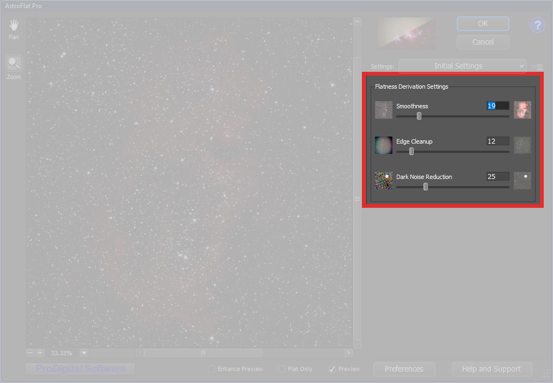Click the Edge Cleanup value field showing 12

(497, 141)
